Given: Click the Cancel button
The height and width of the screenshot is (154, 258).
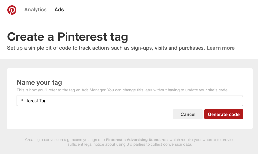Looking at the screenshot, I should click(188, 114).
